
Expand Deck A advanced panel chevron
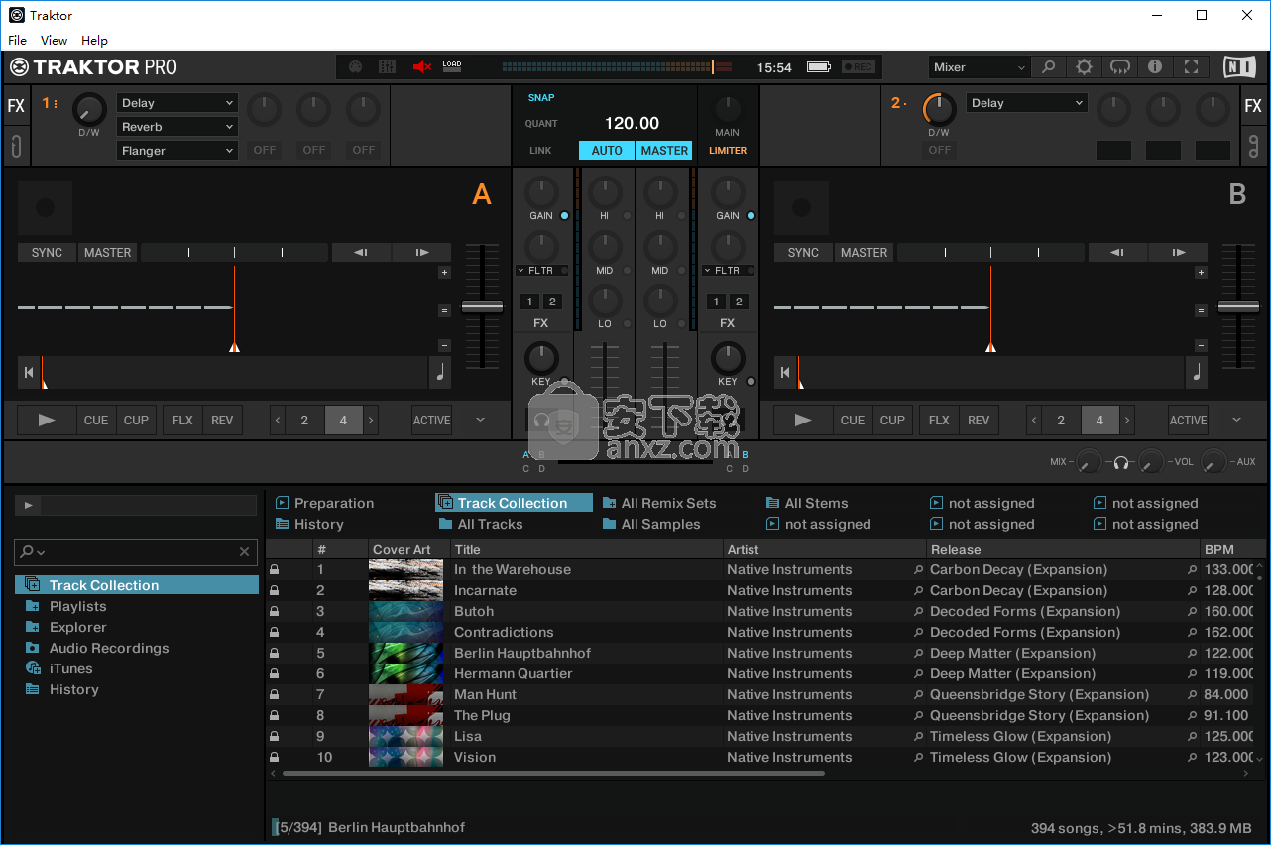[x=481, y=420]
